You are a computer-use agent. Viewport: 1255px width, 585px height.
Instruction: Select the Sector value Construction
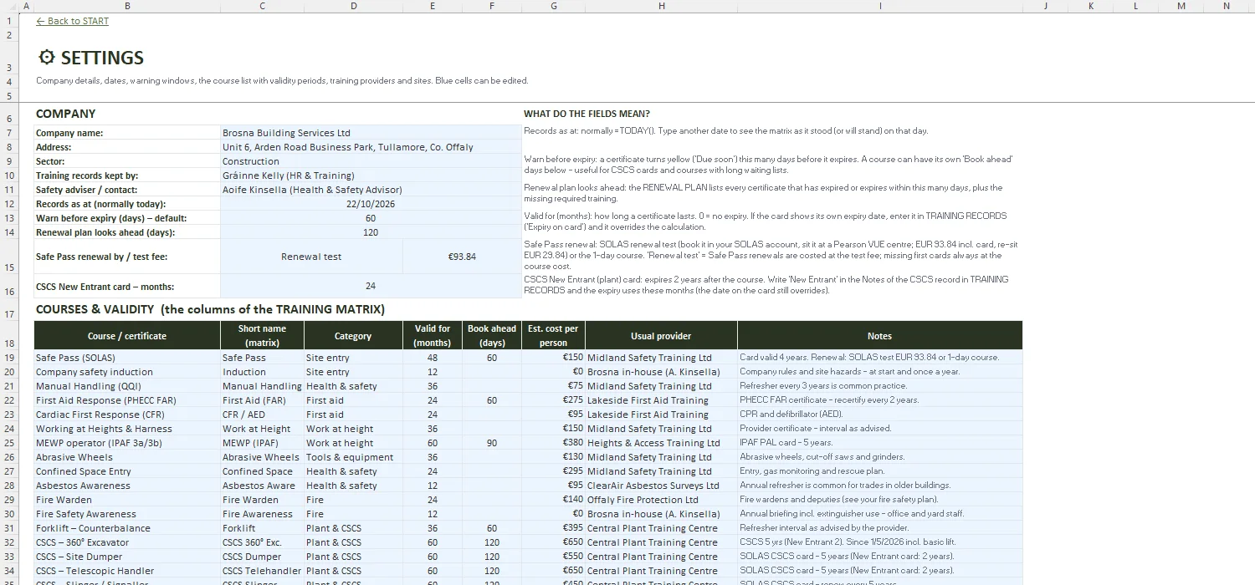[371, 161]
